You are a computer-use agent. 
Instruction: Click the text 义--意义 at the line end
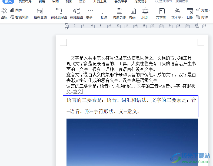tap(74, 92)
